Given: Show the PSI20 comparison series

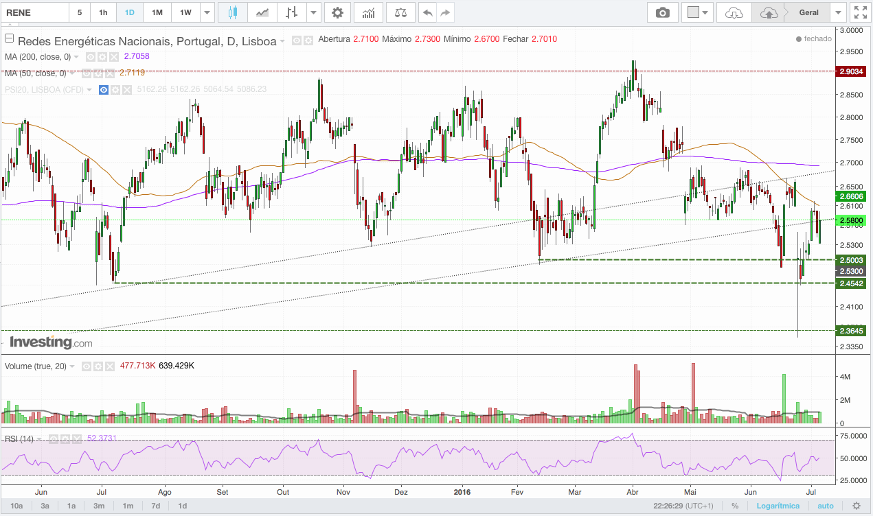Looking at the screenshot, I should (x=104, y=90).
